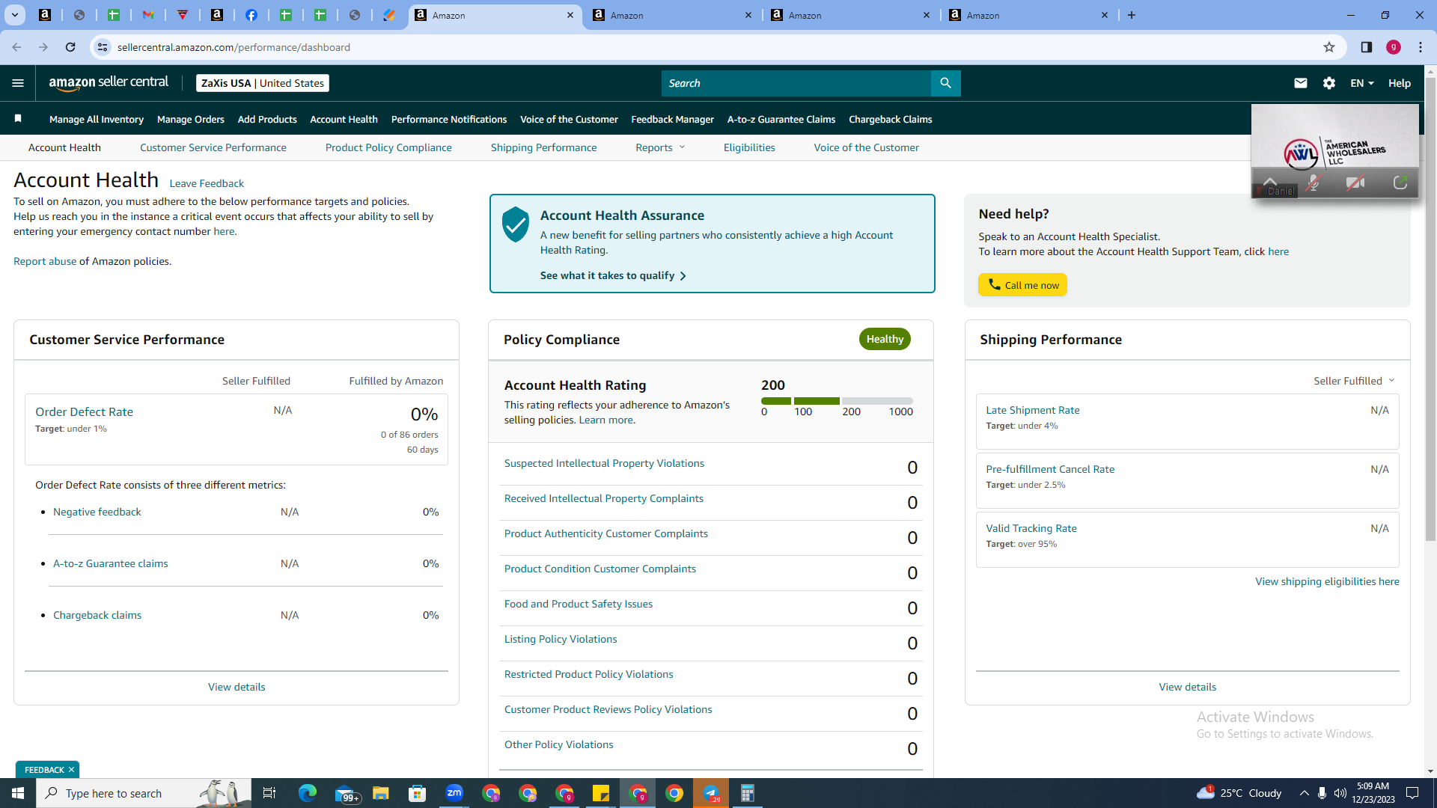Open the settings gear icon

[1329, 83]
